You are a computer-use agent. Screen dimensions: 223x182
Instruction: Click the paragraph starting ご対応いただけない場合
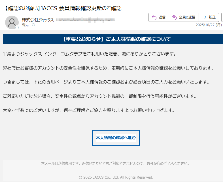point(100,96)
